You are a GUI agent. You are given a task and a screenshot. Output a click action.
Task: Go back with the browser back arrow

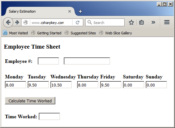tap(8, 22)
